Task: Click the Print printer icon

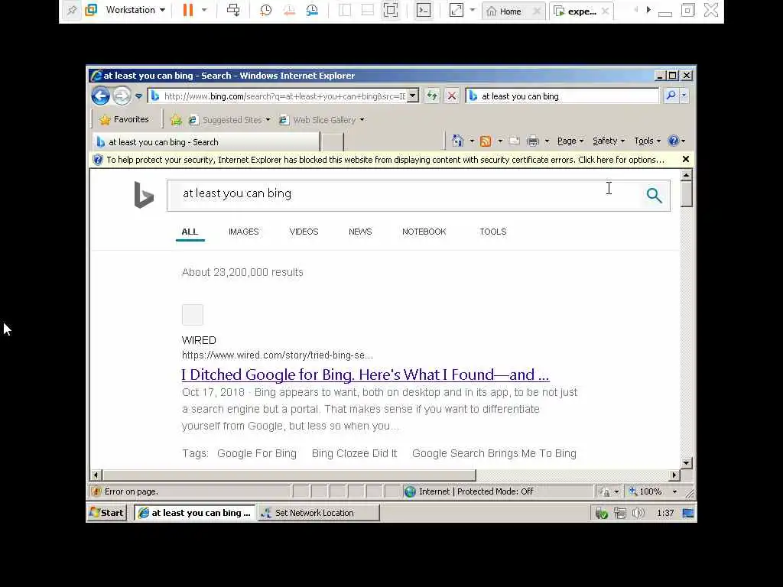Action: pos(533,141)
